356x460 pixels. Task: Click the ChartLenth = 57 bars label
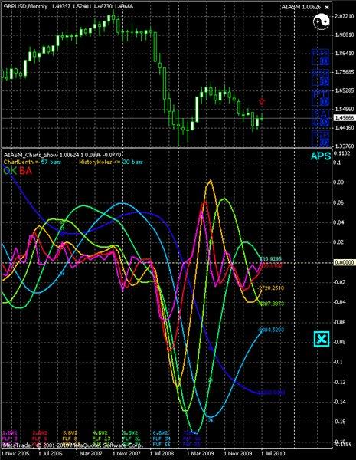pyautogui.click(x=32, y=162)
